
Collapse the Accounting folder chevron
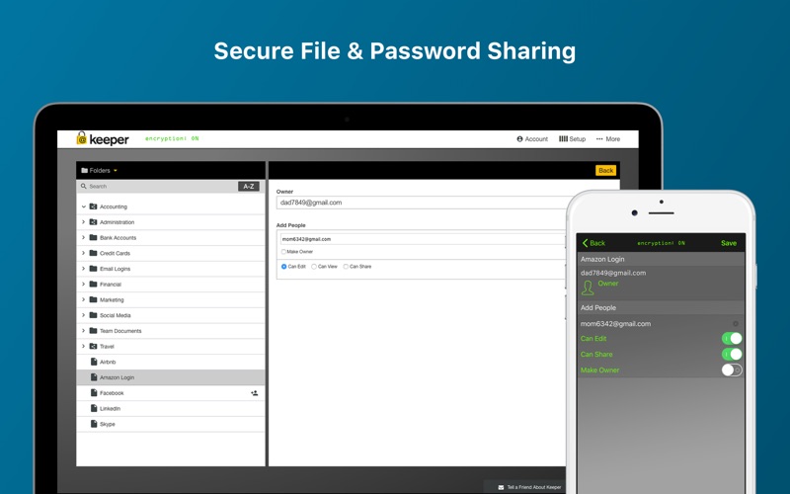[x=84, y=206]
